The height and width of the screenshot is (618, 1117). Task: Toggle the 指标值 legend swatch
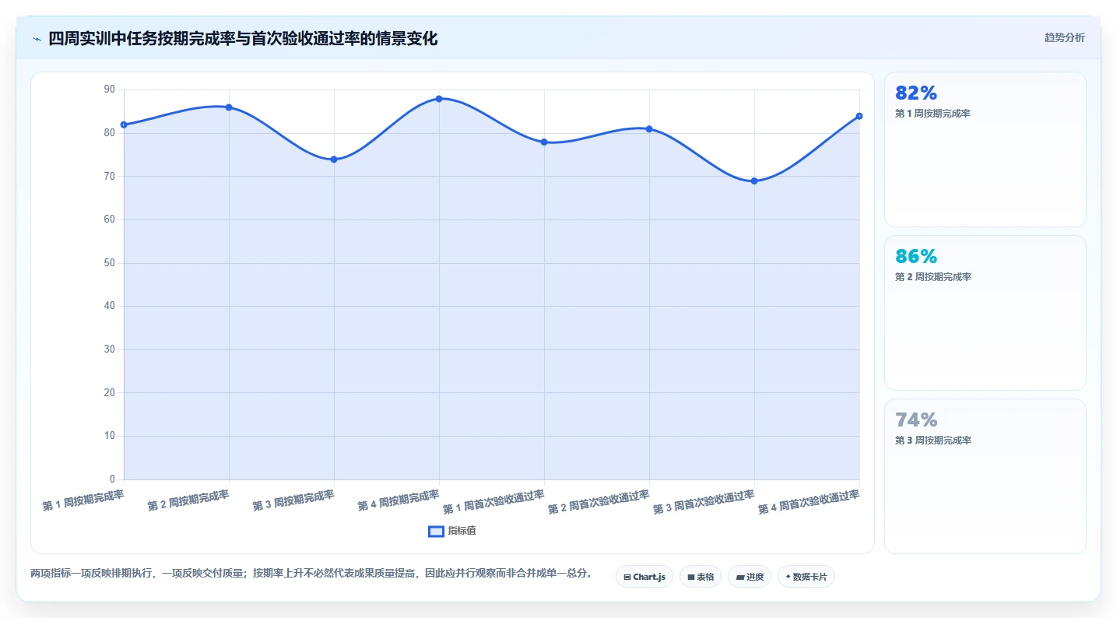(x=437, y=531)
